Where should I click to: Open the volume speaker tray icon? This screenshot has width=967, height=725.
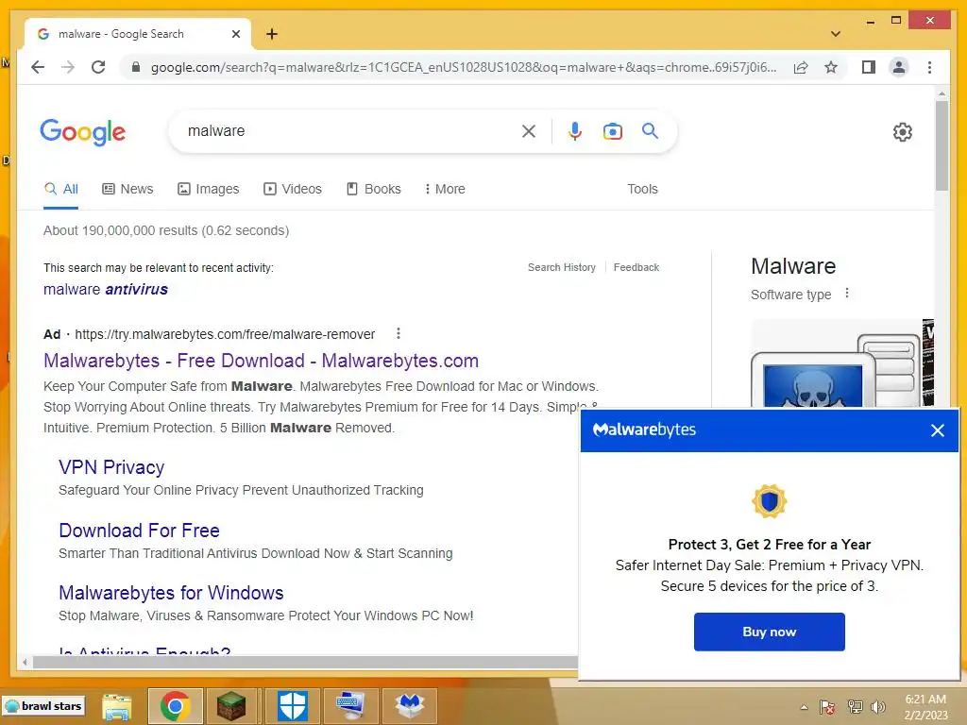coord(877,707)
